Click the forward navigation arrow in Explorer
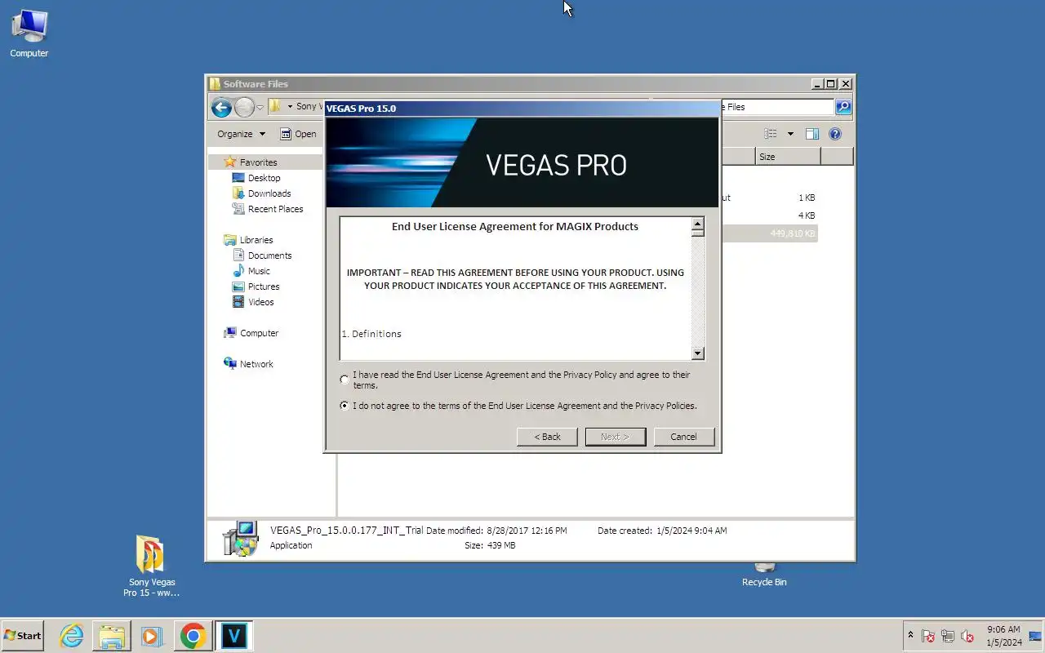 [x=244, y=107]
